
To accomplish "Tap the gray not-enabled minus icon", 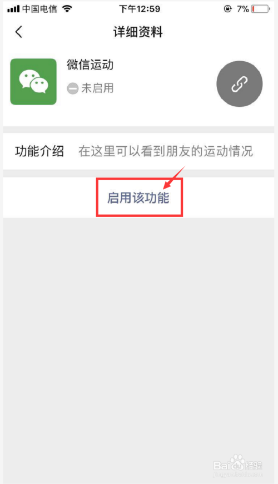I will point(72,89).
